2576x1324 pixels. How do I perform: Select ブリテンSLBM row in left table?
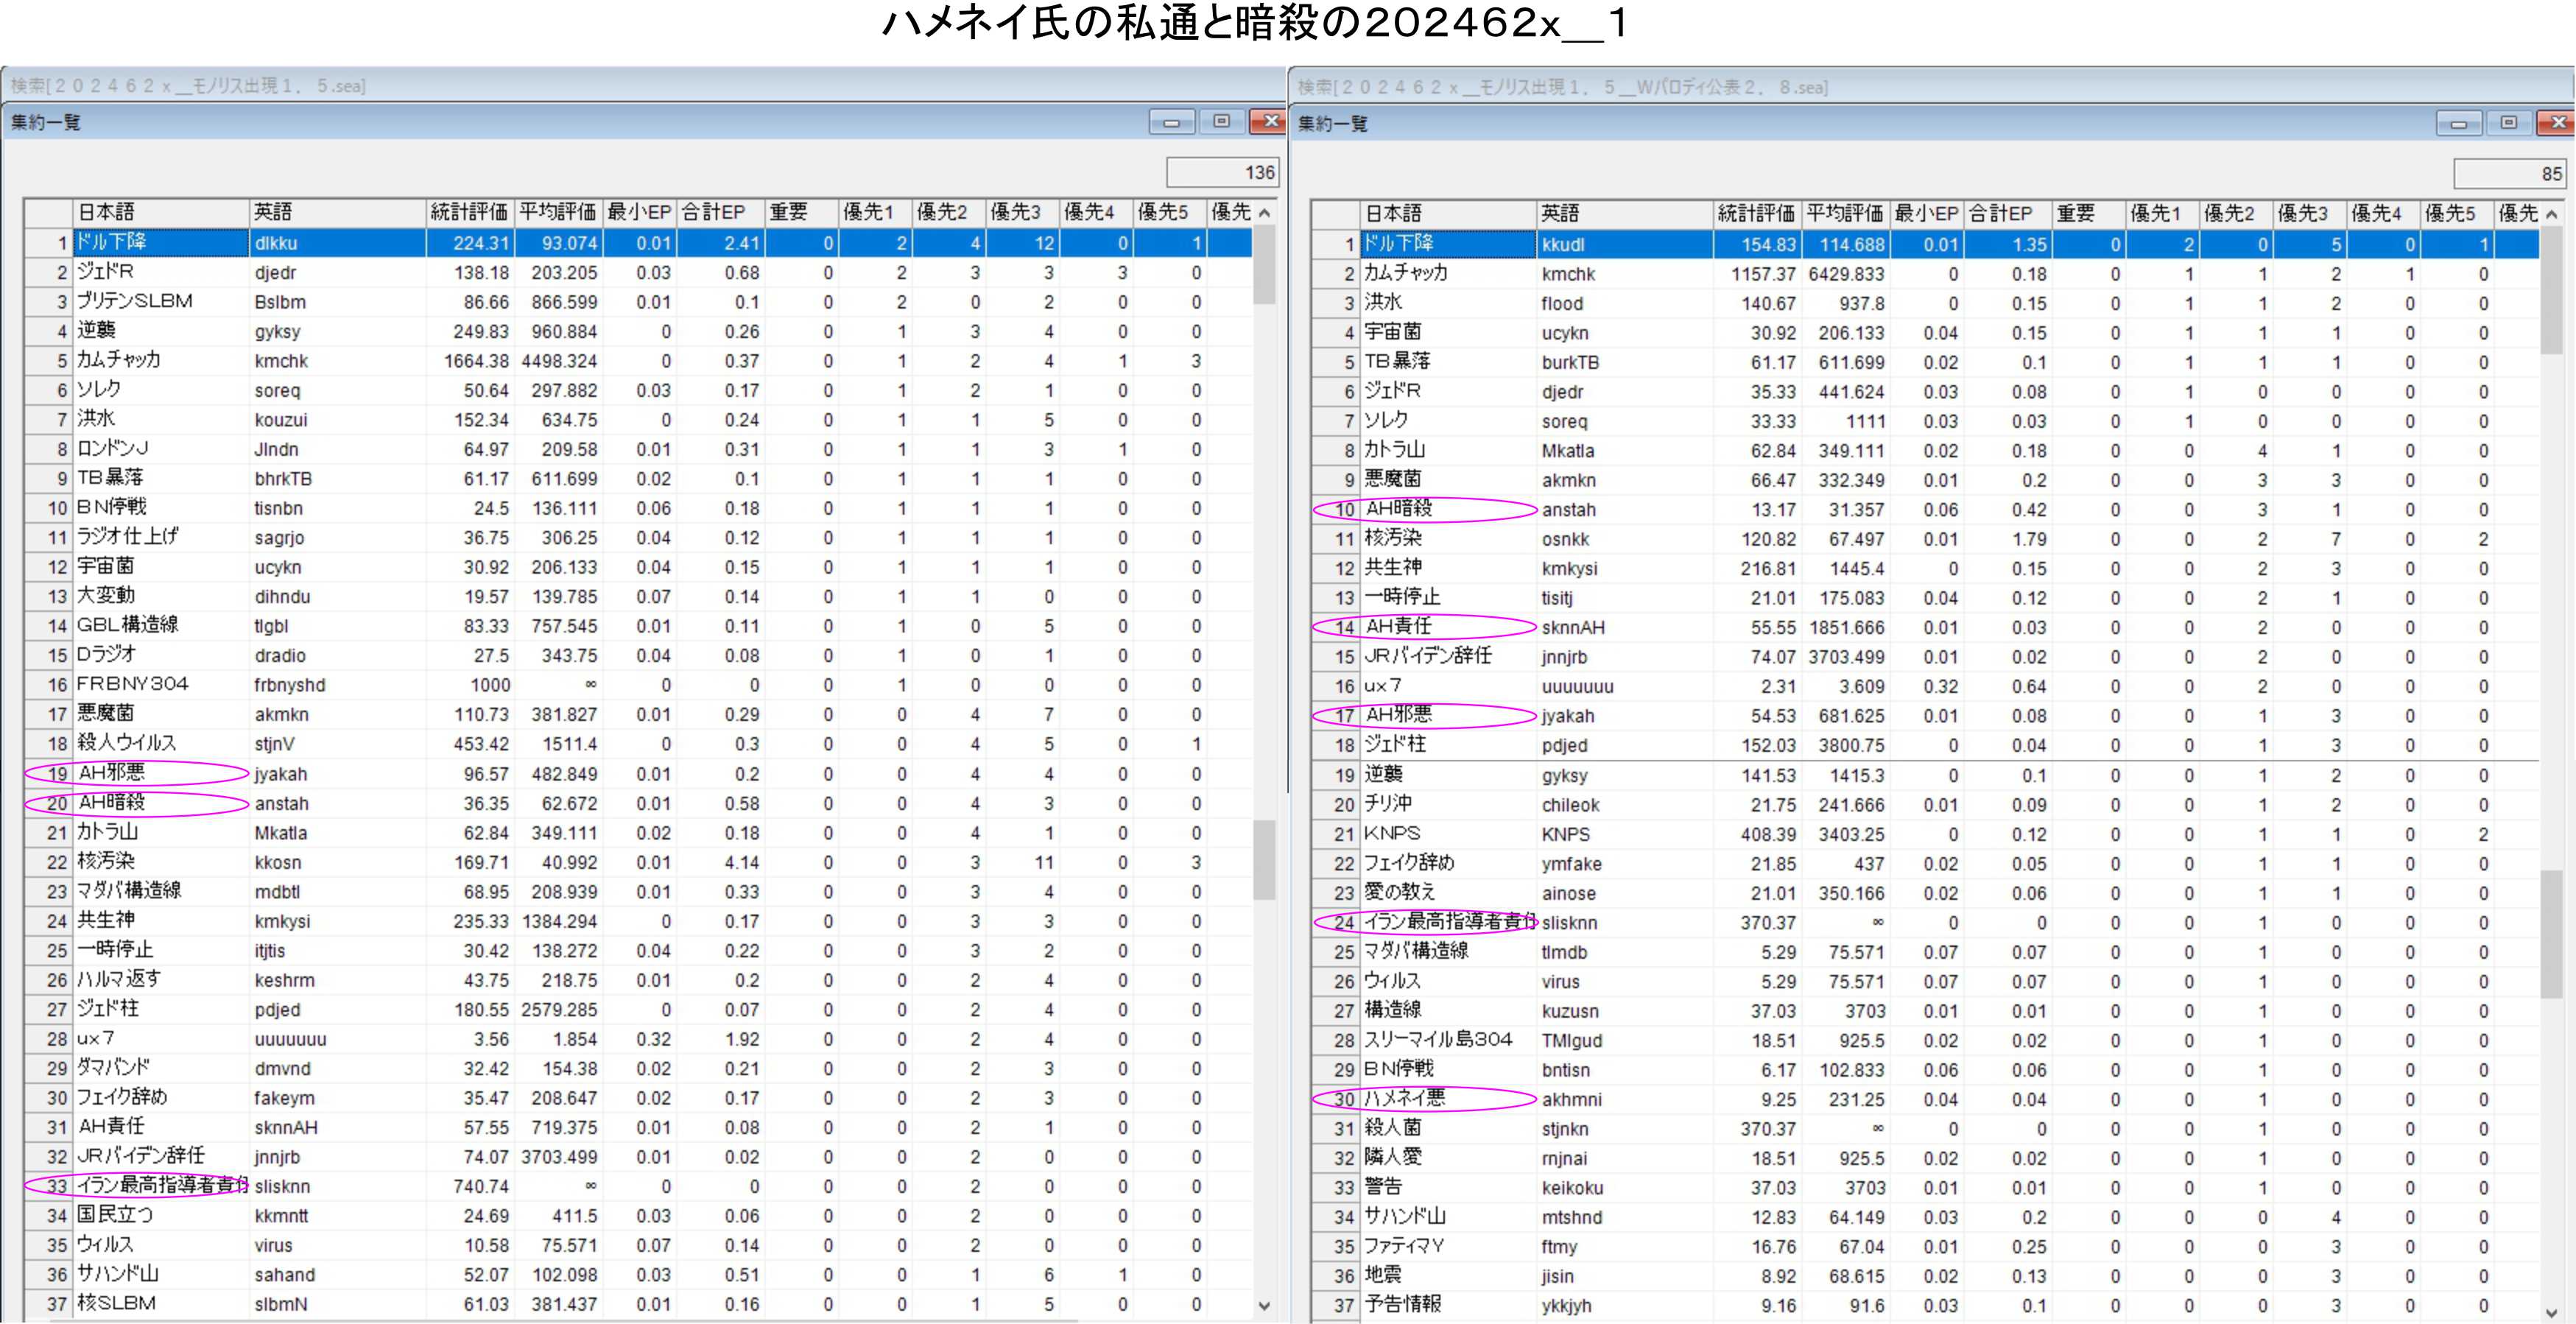638,301
